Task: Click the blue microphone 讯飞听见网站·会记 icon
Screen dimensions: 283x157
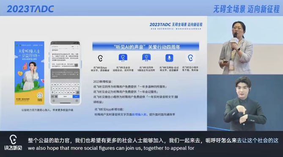Action: (x=169, y=58)
